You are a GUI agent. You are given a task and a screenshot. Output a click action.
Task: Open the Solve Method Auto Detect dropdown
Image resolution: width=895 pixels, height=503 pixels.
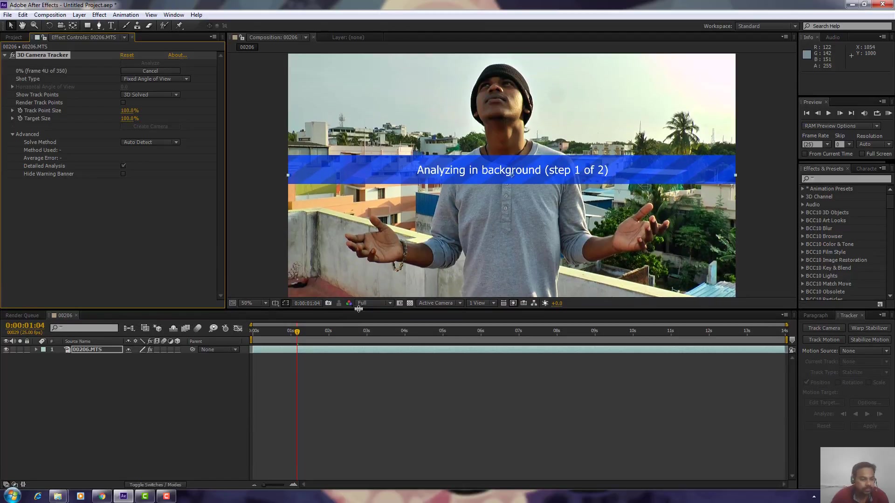[150, 142]
